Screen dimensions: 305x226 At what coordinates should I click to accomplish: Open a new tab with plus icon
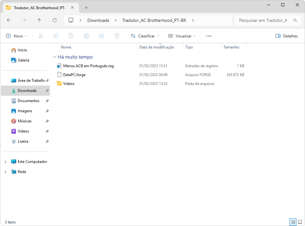point(86,8)
